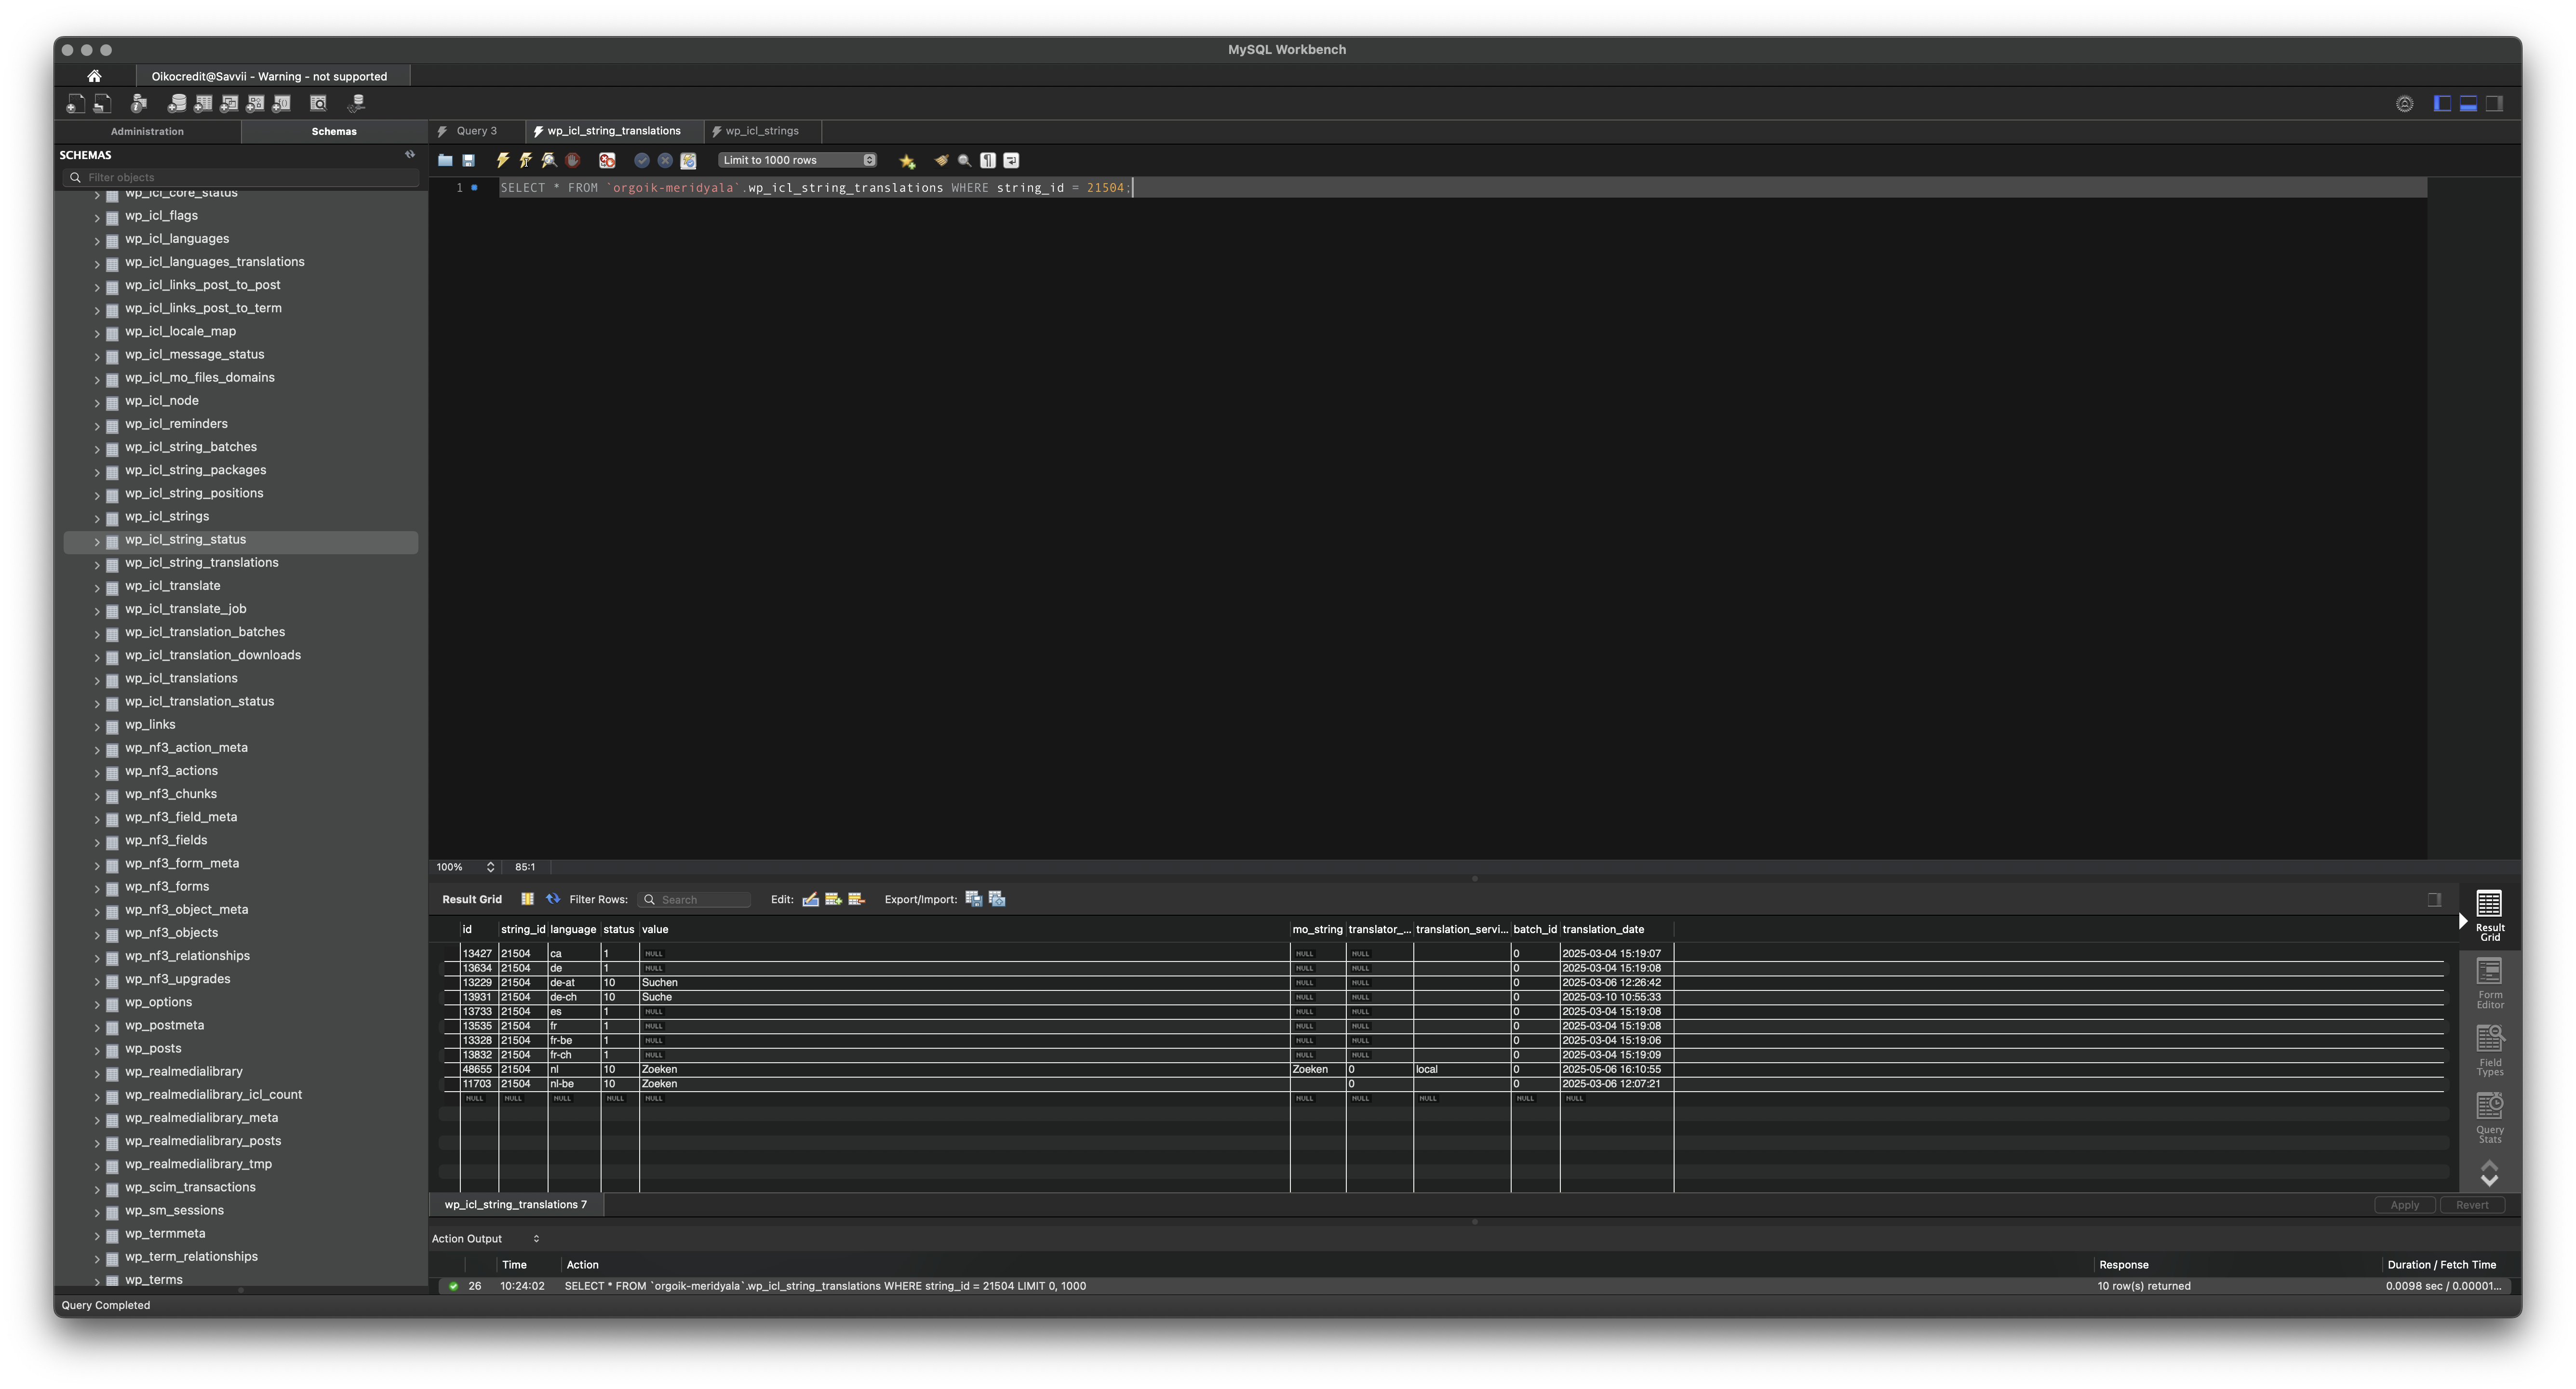
Task: Beautify the query with broom icon
Action: point(941,160)
